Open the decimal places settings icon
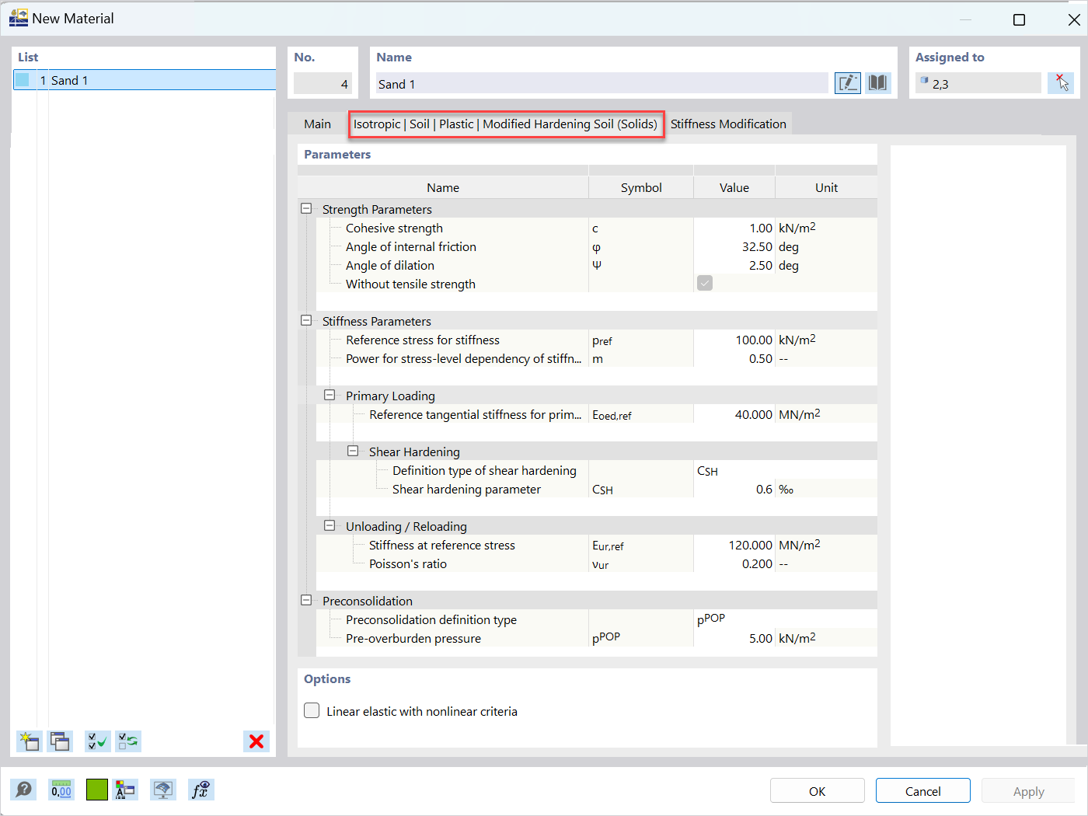The width and height of the screenshot is (1088, 816). (61, 790)
